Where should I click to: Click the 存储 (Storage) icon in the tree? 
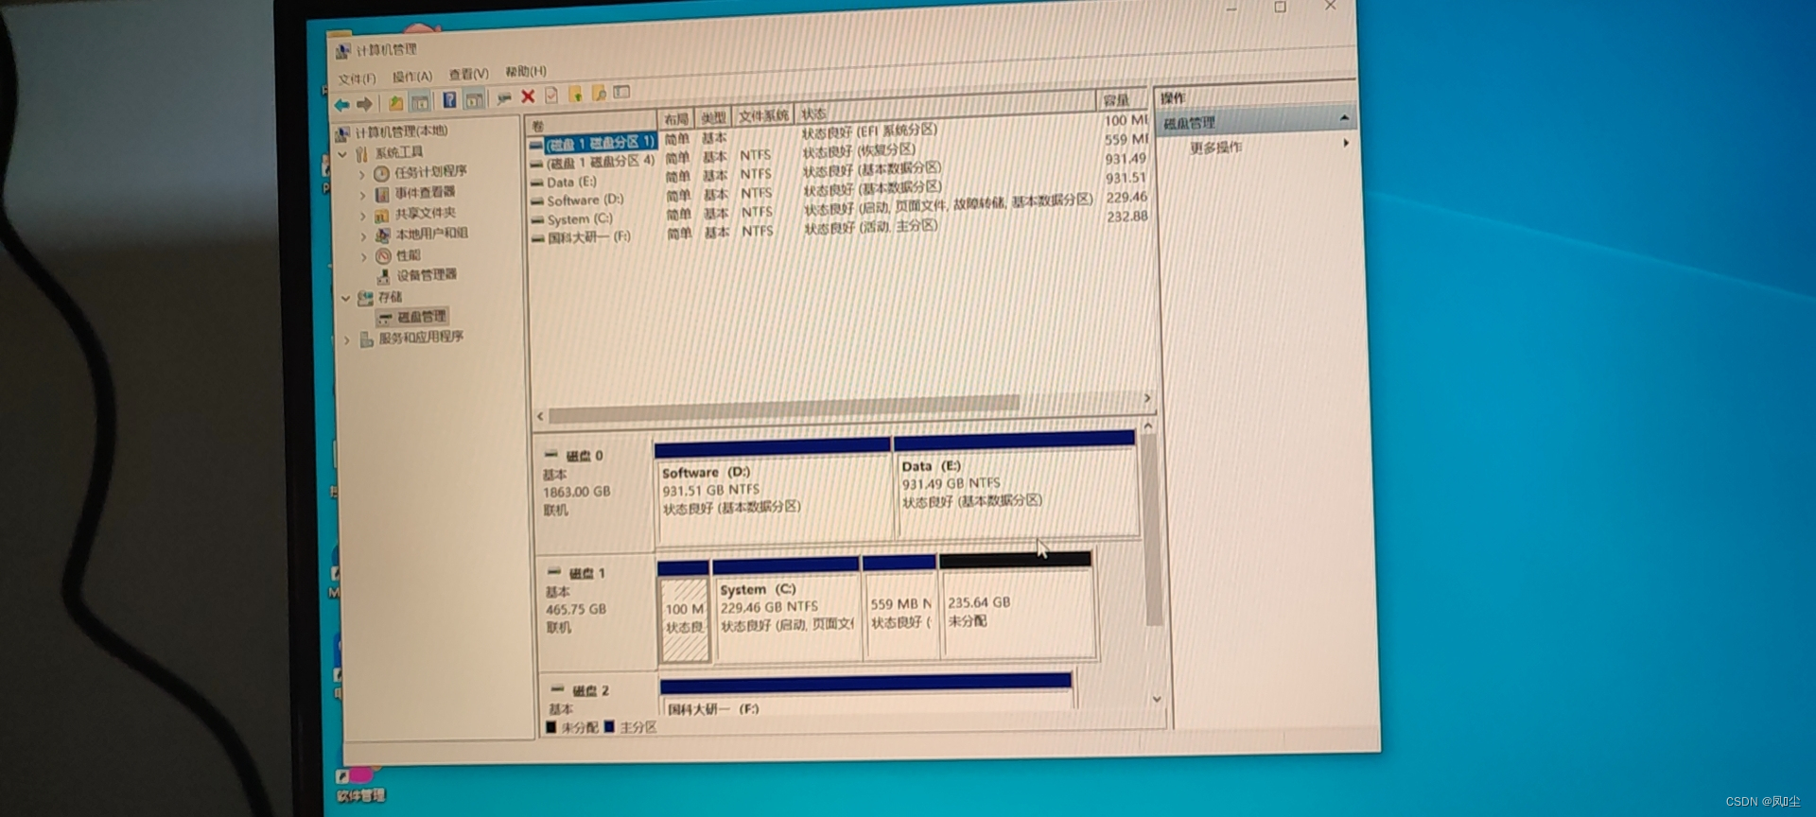coord(365,298)
